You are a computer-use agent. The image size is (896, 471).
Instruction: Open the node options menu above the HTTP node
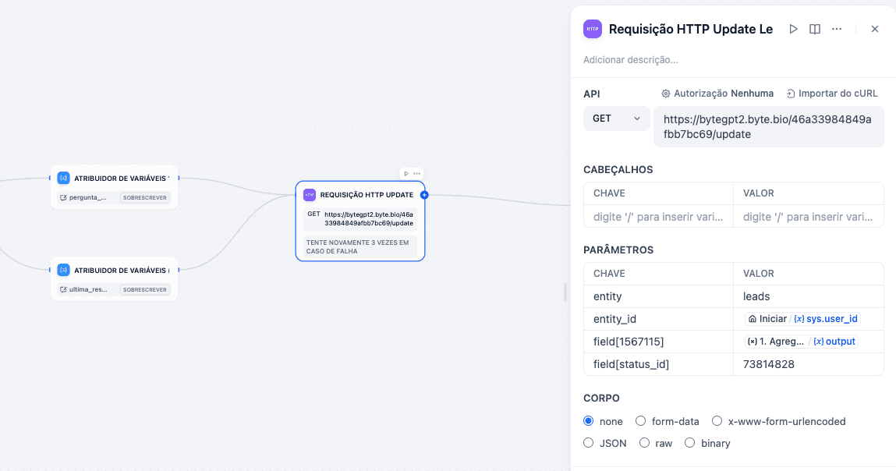[x=416, y=173]
